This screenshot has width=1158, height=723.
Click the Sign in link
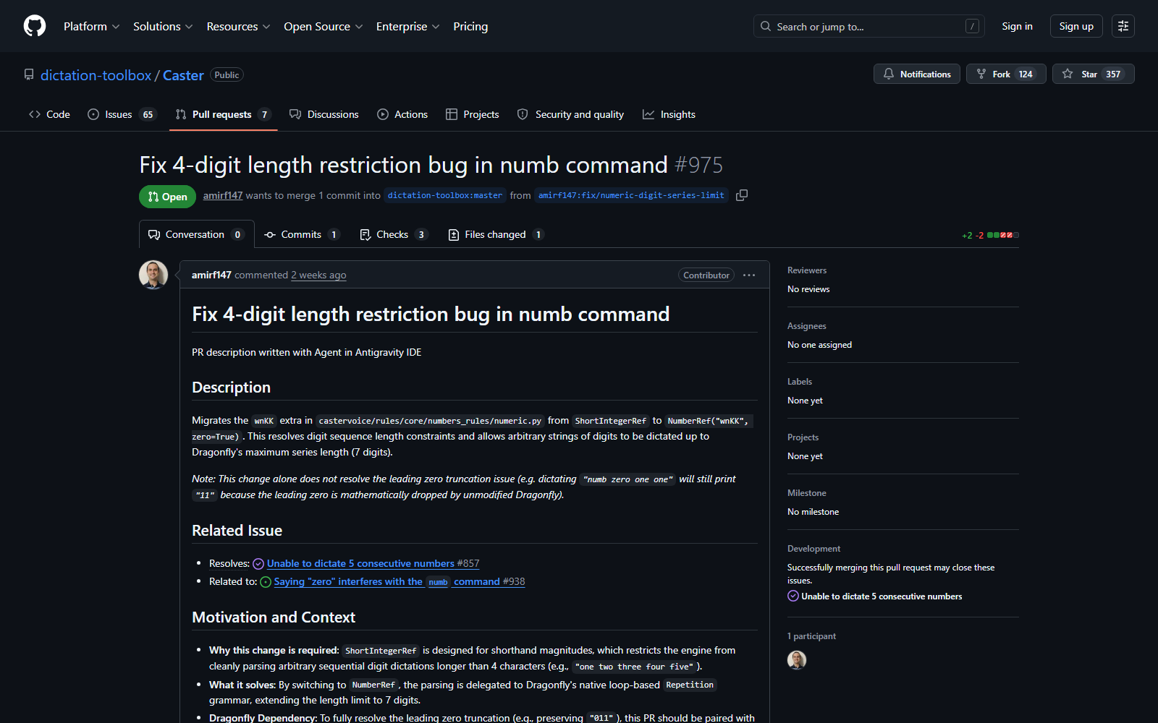coord(1017,26)
